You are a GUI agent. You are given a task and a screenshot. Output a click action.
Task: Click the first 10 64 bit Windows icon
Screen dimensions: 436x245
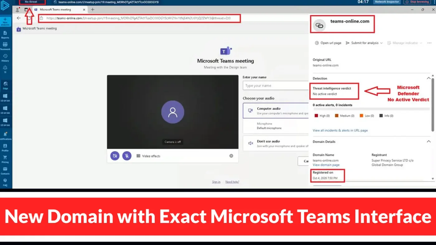5,98
